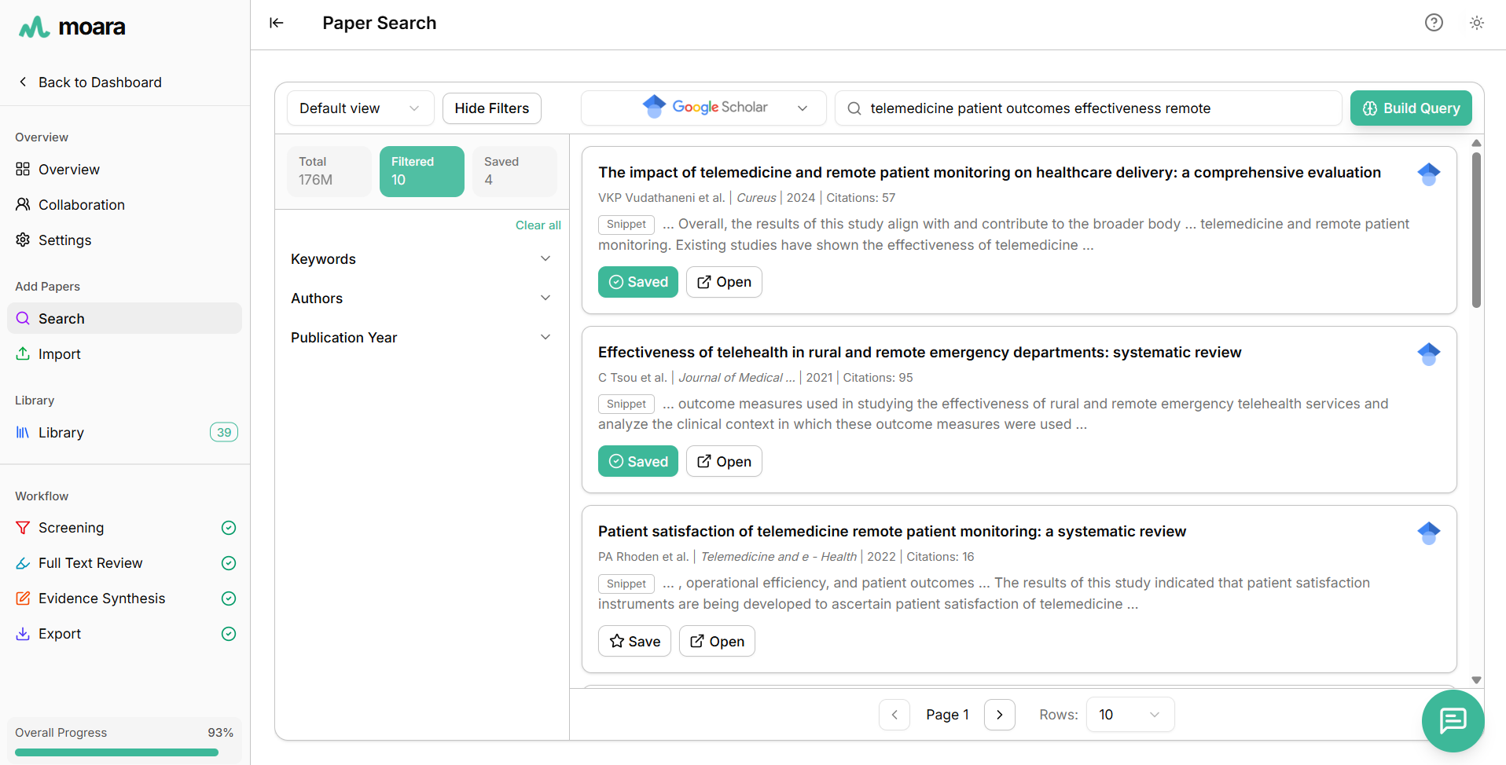The image size is (1506, 765).
Task: Open the chat support bubble
Action: click(x=1453, y=719)
